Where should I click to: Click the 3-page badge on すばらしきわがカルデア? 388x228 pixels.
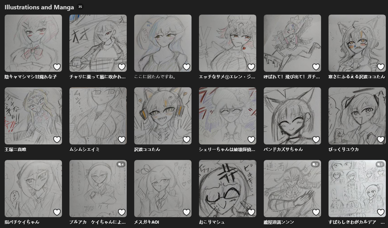pyautogui.click(x=380, y=164)
